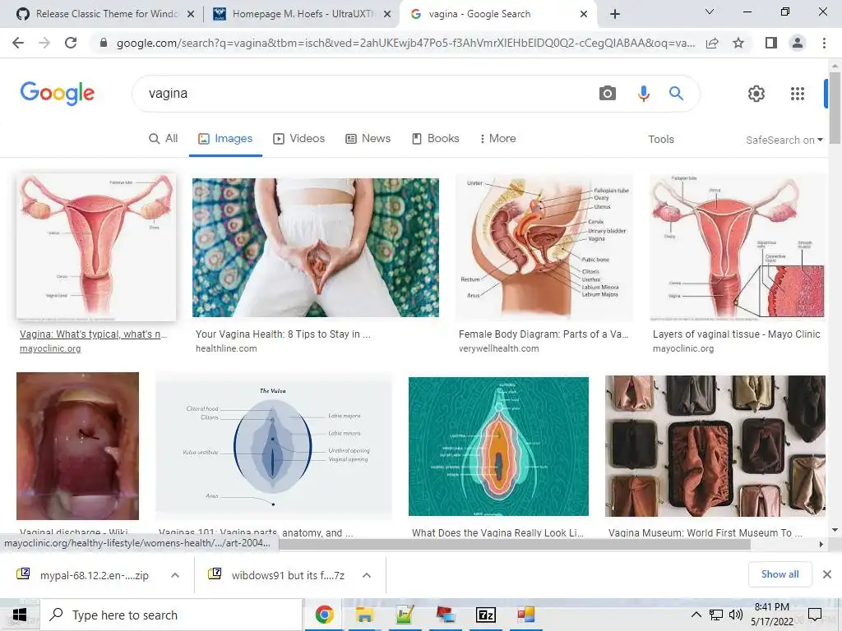This screenshot has height=631, width=842.
Task: Open a new tab with plus button
Action: (615, 14)
